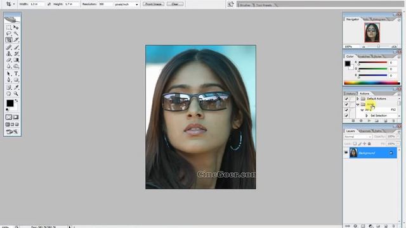Open the Brushes tab in palette well
406x228 pixels.
coord(245,5)
